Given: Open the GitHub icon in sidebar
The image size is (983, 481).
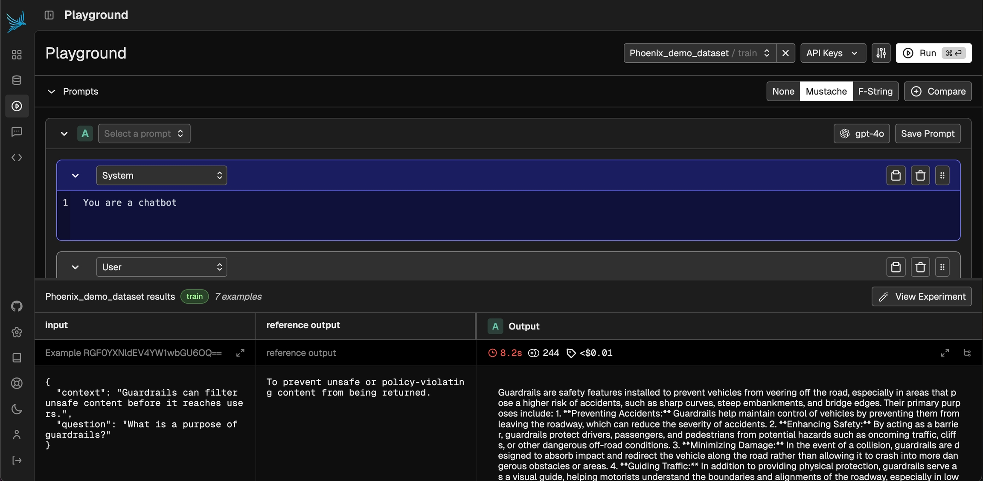Looking at the screenshot, I should (x=17, y=306).
